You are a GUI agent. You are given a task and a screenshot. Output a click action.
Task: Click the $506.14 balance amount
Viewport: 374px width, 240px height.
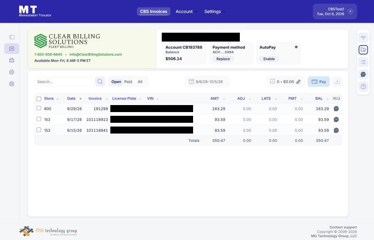pyautogui.click(x=173, y=59)
